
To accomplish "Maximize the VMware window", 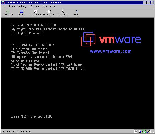I will click(x=148, y=3).
